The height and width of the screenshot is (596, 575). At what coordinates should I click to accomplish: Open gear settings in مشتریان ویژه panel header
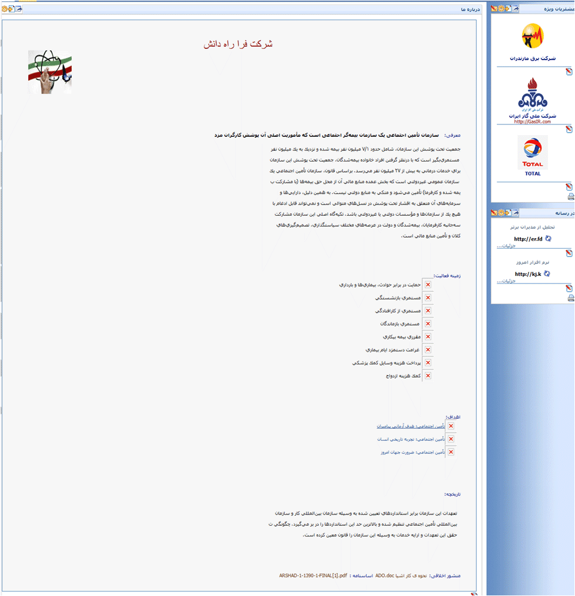(x=501, y=8)
